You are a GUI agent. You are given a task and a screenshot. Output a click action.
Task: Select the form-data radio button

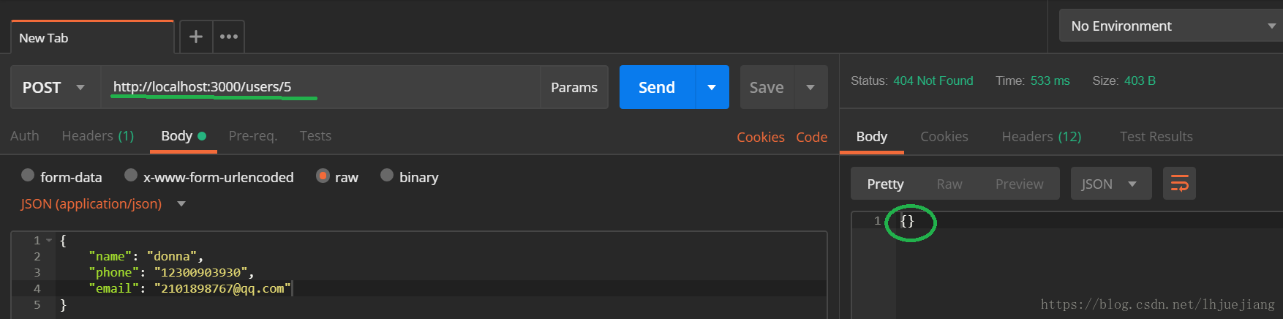click(x=28, y=175)
